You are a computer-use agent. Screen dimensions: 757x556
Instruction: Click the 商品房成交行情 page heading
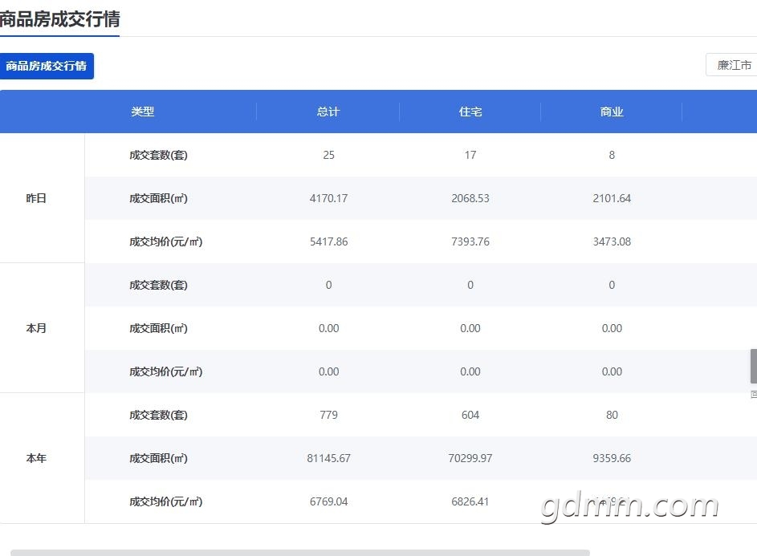coord(59,19)
